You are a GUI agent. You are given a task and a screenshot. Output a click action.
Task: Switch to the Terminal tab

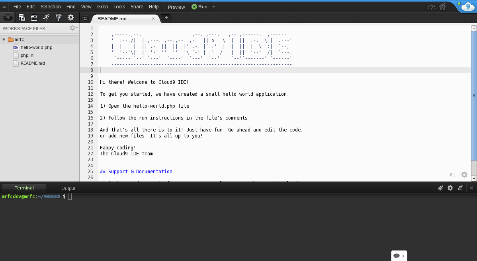point(24,188)
